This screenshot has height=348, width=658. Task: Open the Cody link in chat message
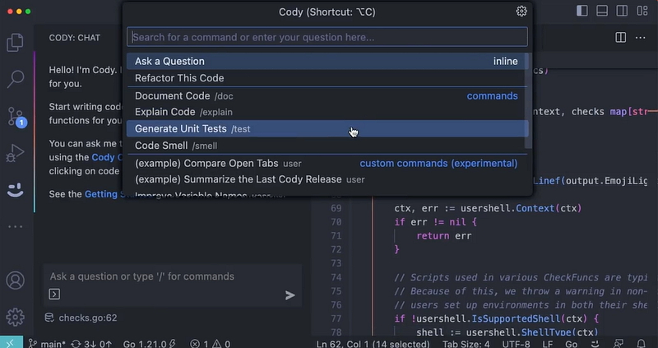tap(107, 157)
